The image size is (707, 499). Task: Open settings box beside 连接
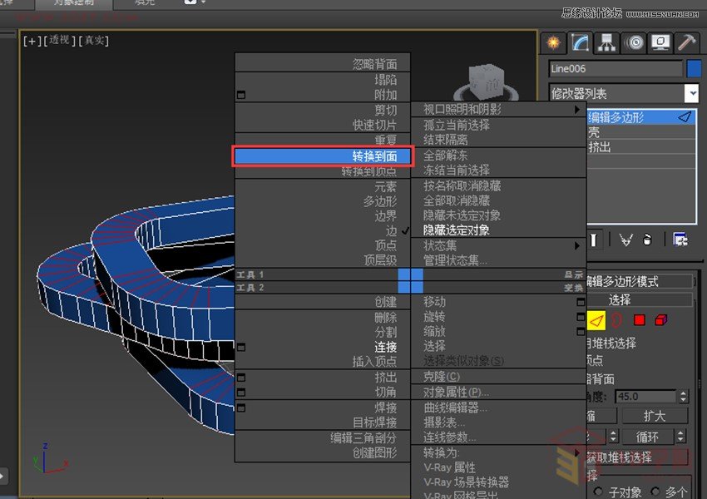tap(241, 347)
